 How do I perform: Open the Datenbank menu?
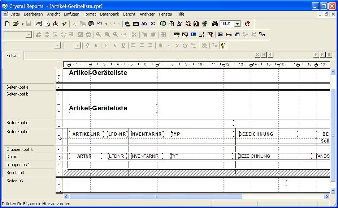pos(109,14)
